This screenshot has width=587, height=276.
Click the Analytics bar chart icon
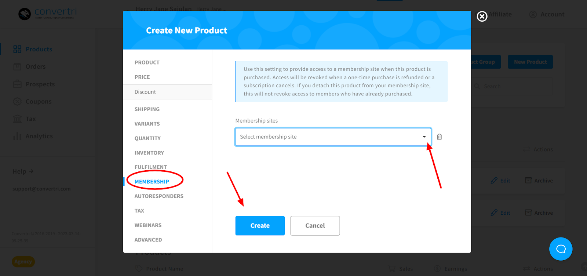[17, 136]
